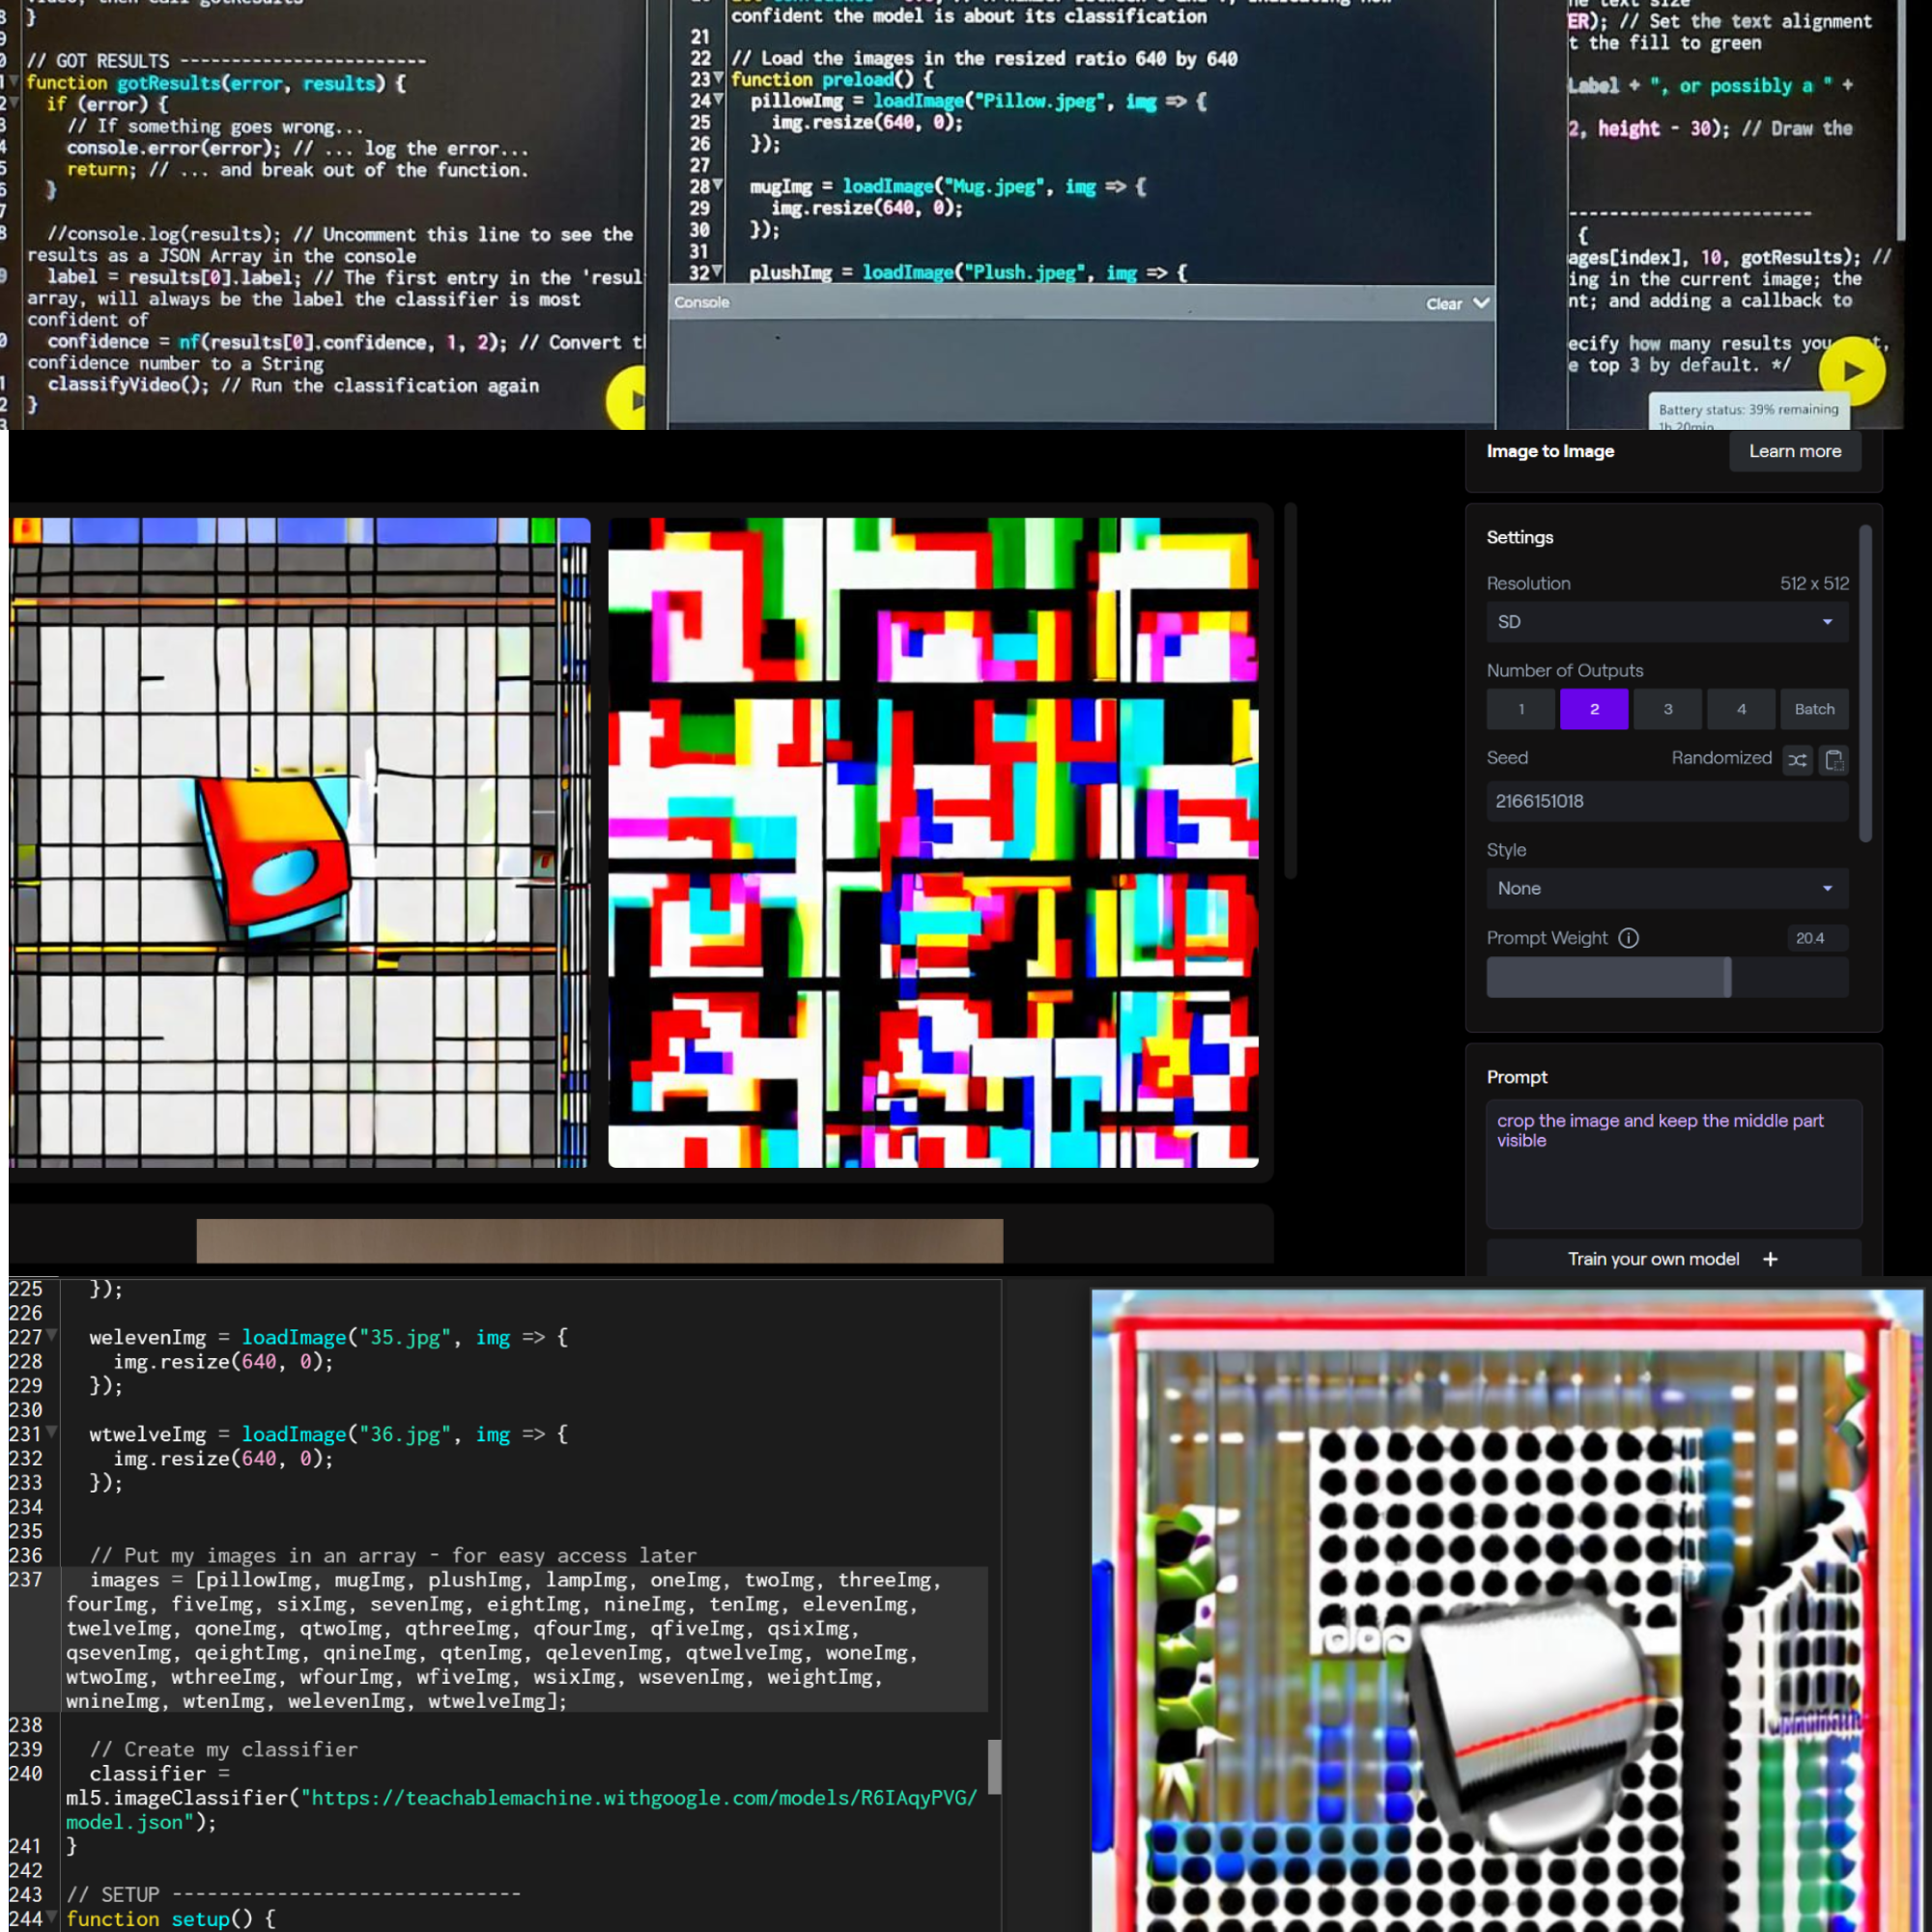Viewport: 1932px width, 1932px height.
Task: Click the Learn more button
Action: coord(1794,451)
